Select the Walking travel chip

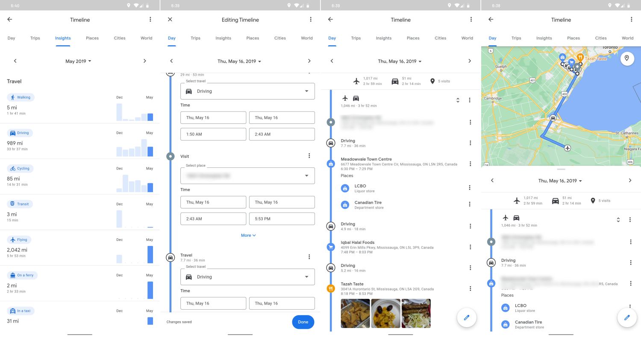[21, 97]
